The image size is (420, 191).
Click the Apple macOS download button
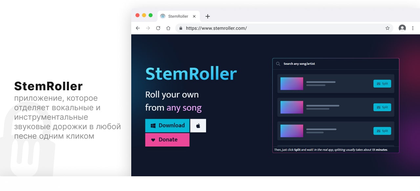point(198,126)
